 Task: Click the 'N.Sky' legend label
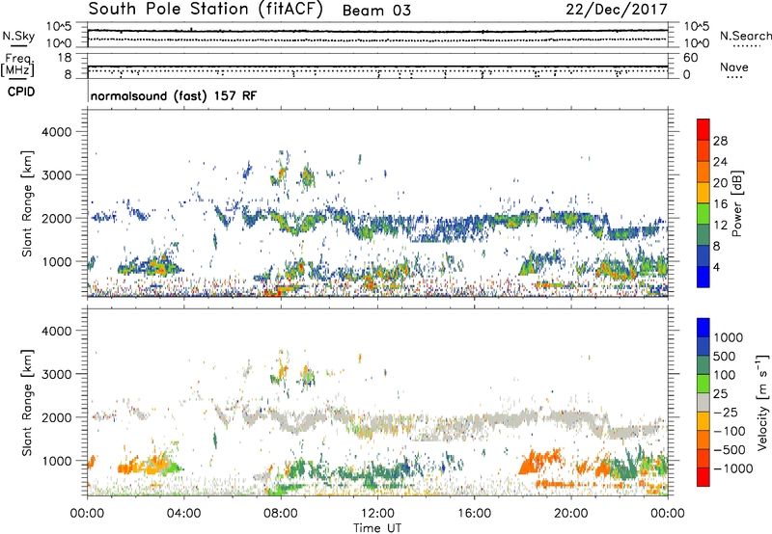click(x=18, y=36)
